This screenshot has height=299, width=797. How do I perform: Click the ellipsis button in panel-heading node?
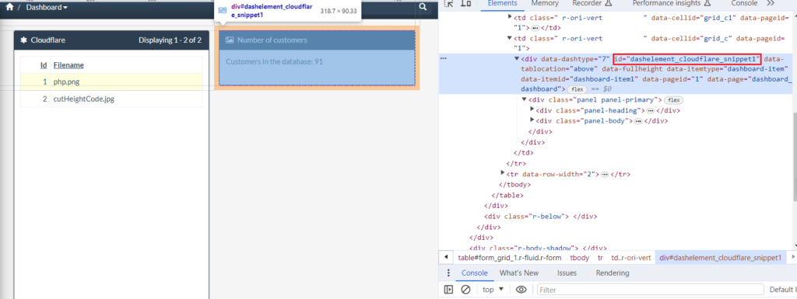pyautogui.click(x=650, y=110)
